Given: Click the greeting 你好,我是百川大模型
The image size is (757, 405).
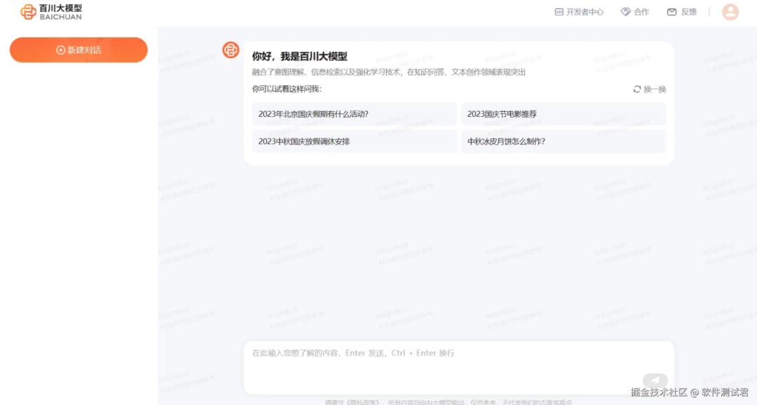Looking at the screenshot, I should (299, 57).
